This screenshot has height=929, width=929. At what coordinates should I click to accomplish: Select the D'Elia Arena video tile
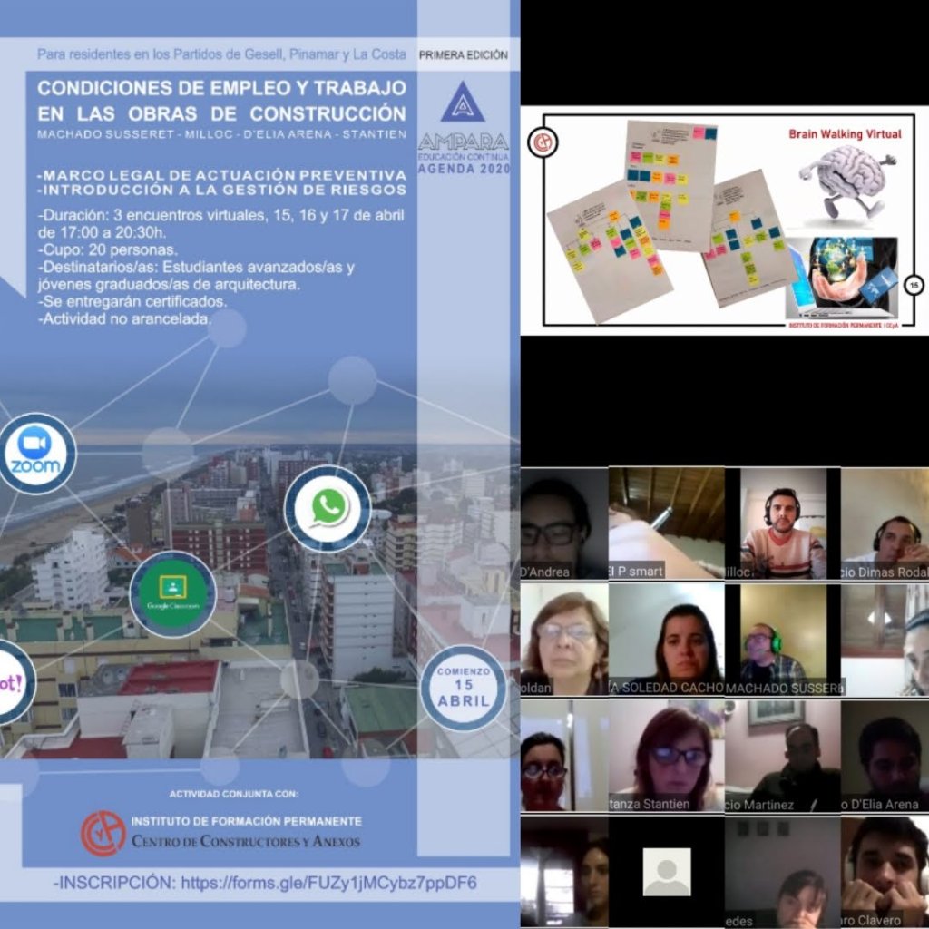885,756
